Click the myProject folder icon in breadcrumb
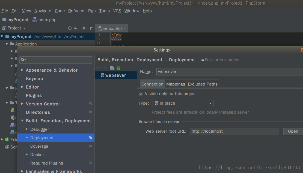Screen dimensions: 303x173 pos(4,19)
